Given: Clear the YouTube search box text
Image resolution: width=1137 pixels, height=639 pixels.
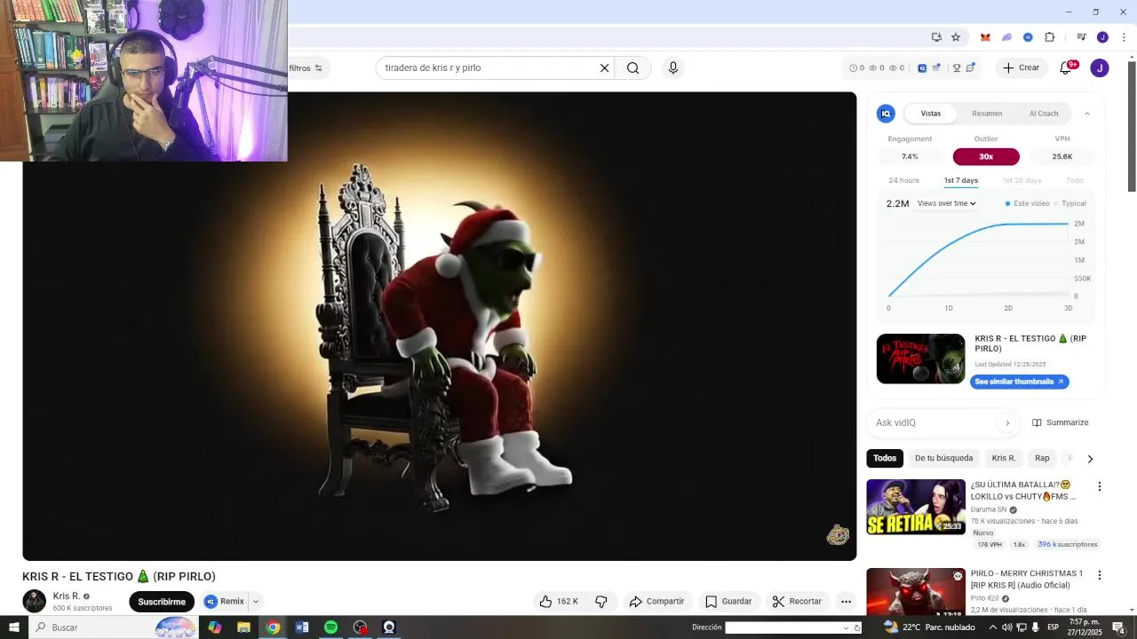Looking at the screenshot, I should coord(604,67).
